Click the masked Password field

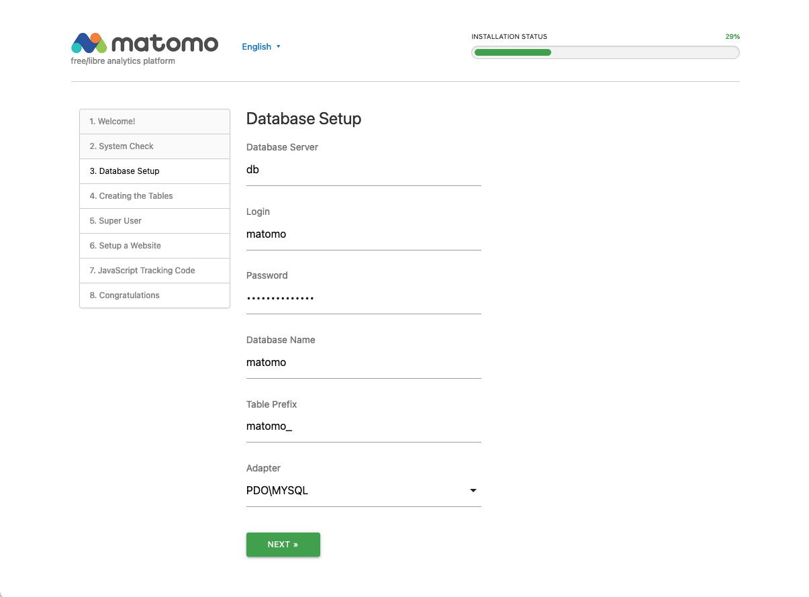[x=363, y=298]
